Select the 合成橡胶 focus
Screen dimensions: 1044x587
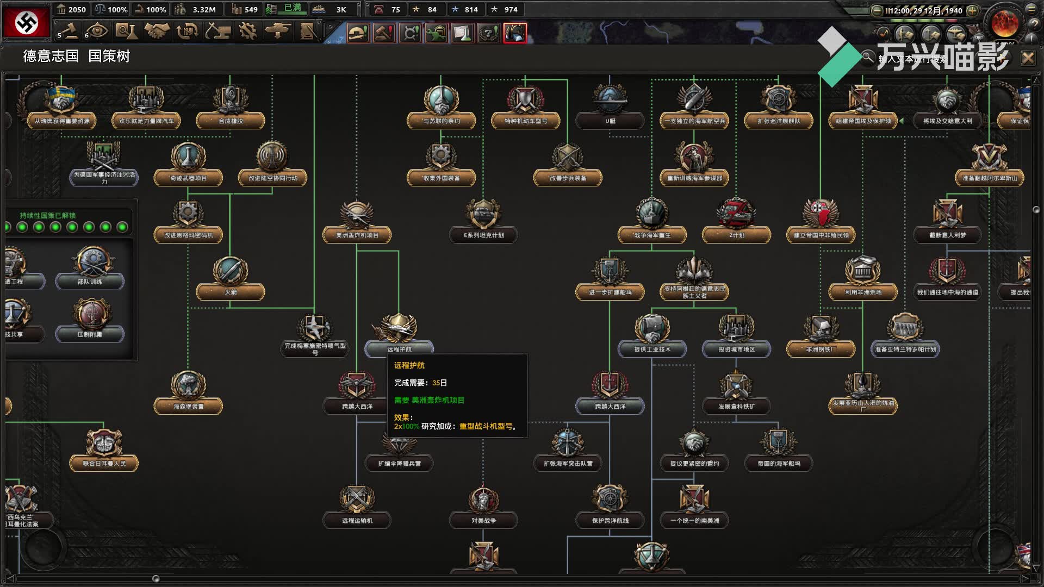point(231,108)
